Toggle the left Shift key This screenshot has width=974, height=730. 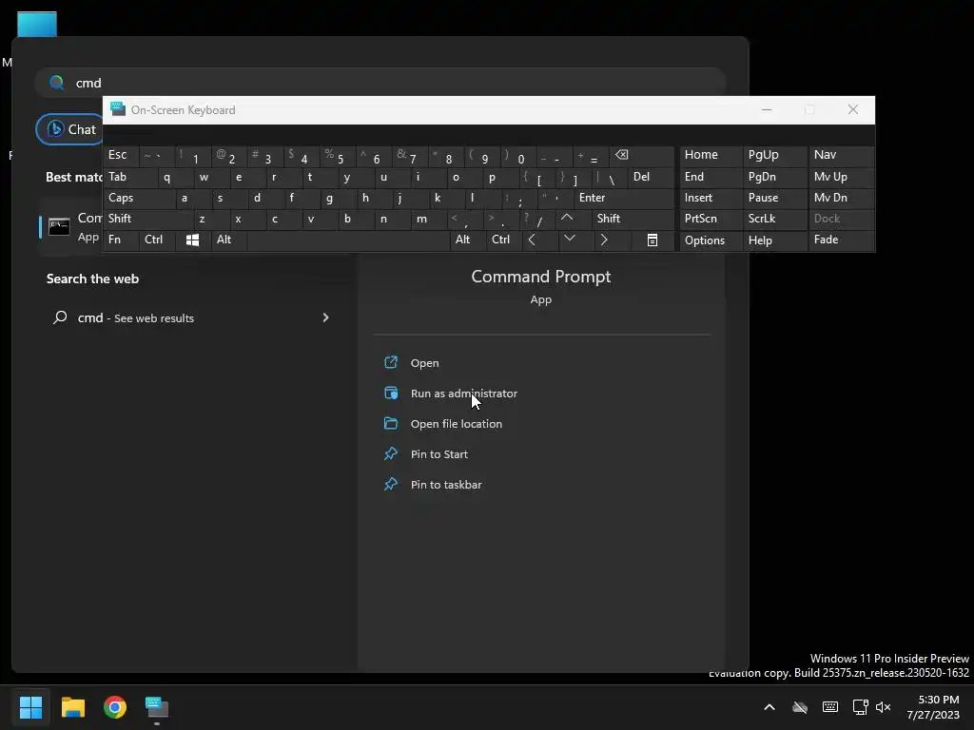click(147, 219)
